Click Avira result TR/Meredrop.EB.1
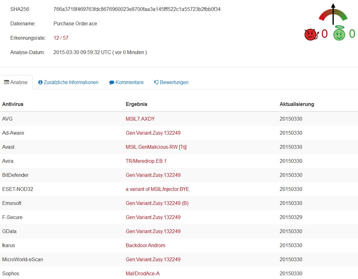Image resolution: width=358 pixels, height=279 pixels. point(146,161)
